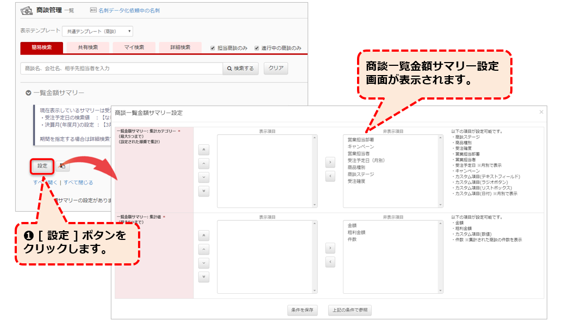Click left arrow button in 集計値 section
Viewport: 563px width, 321px height.
coord(330,262)
